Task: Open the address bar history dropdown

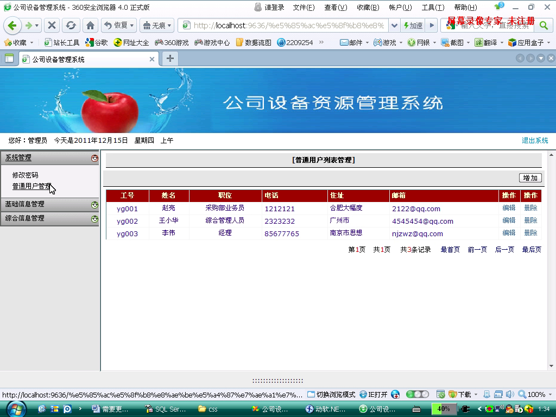Action: pyautogui.click(x=394, y=26)
